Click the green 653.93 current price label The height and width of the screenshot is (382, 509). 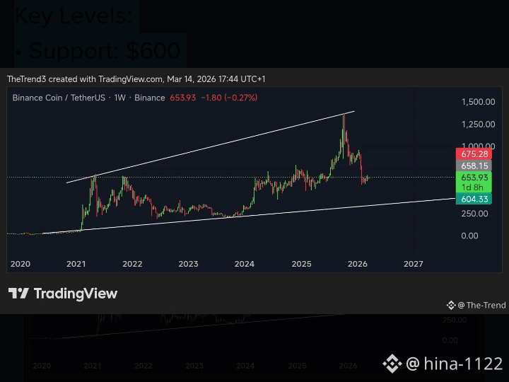pyautogui.click(x=474, y=178)
